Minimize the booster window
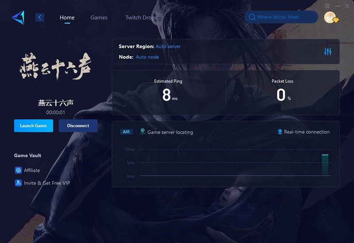Screen dimensions: 354x243 [337, 6]
